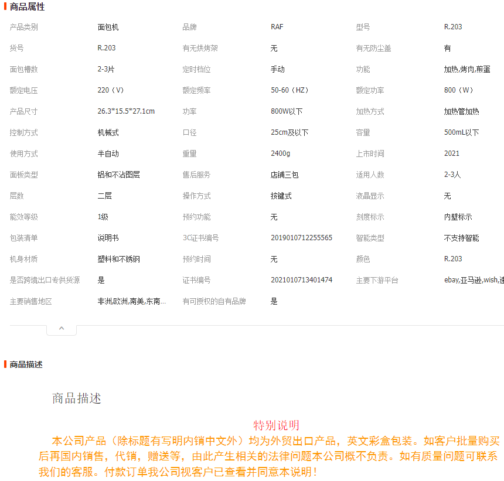Collapse the product attributes table with the chevron
Image resolution: width=504 pixels, height=481 pixels.
[62, 329]
